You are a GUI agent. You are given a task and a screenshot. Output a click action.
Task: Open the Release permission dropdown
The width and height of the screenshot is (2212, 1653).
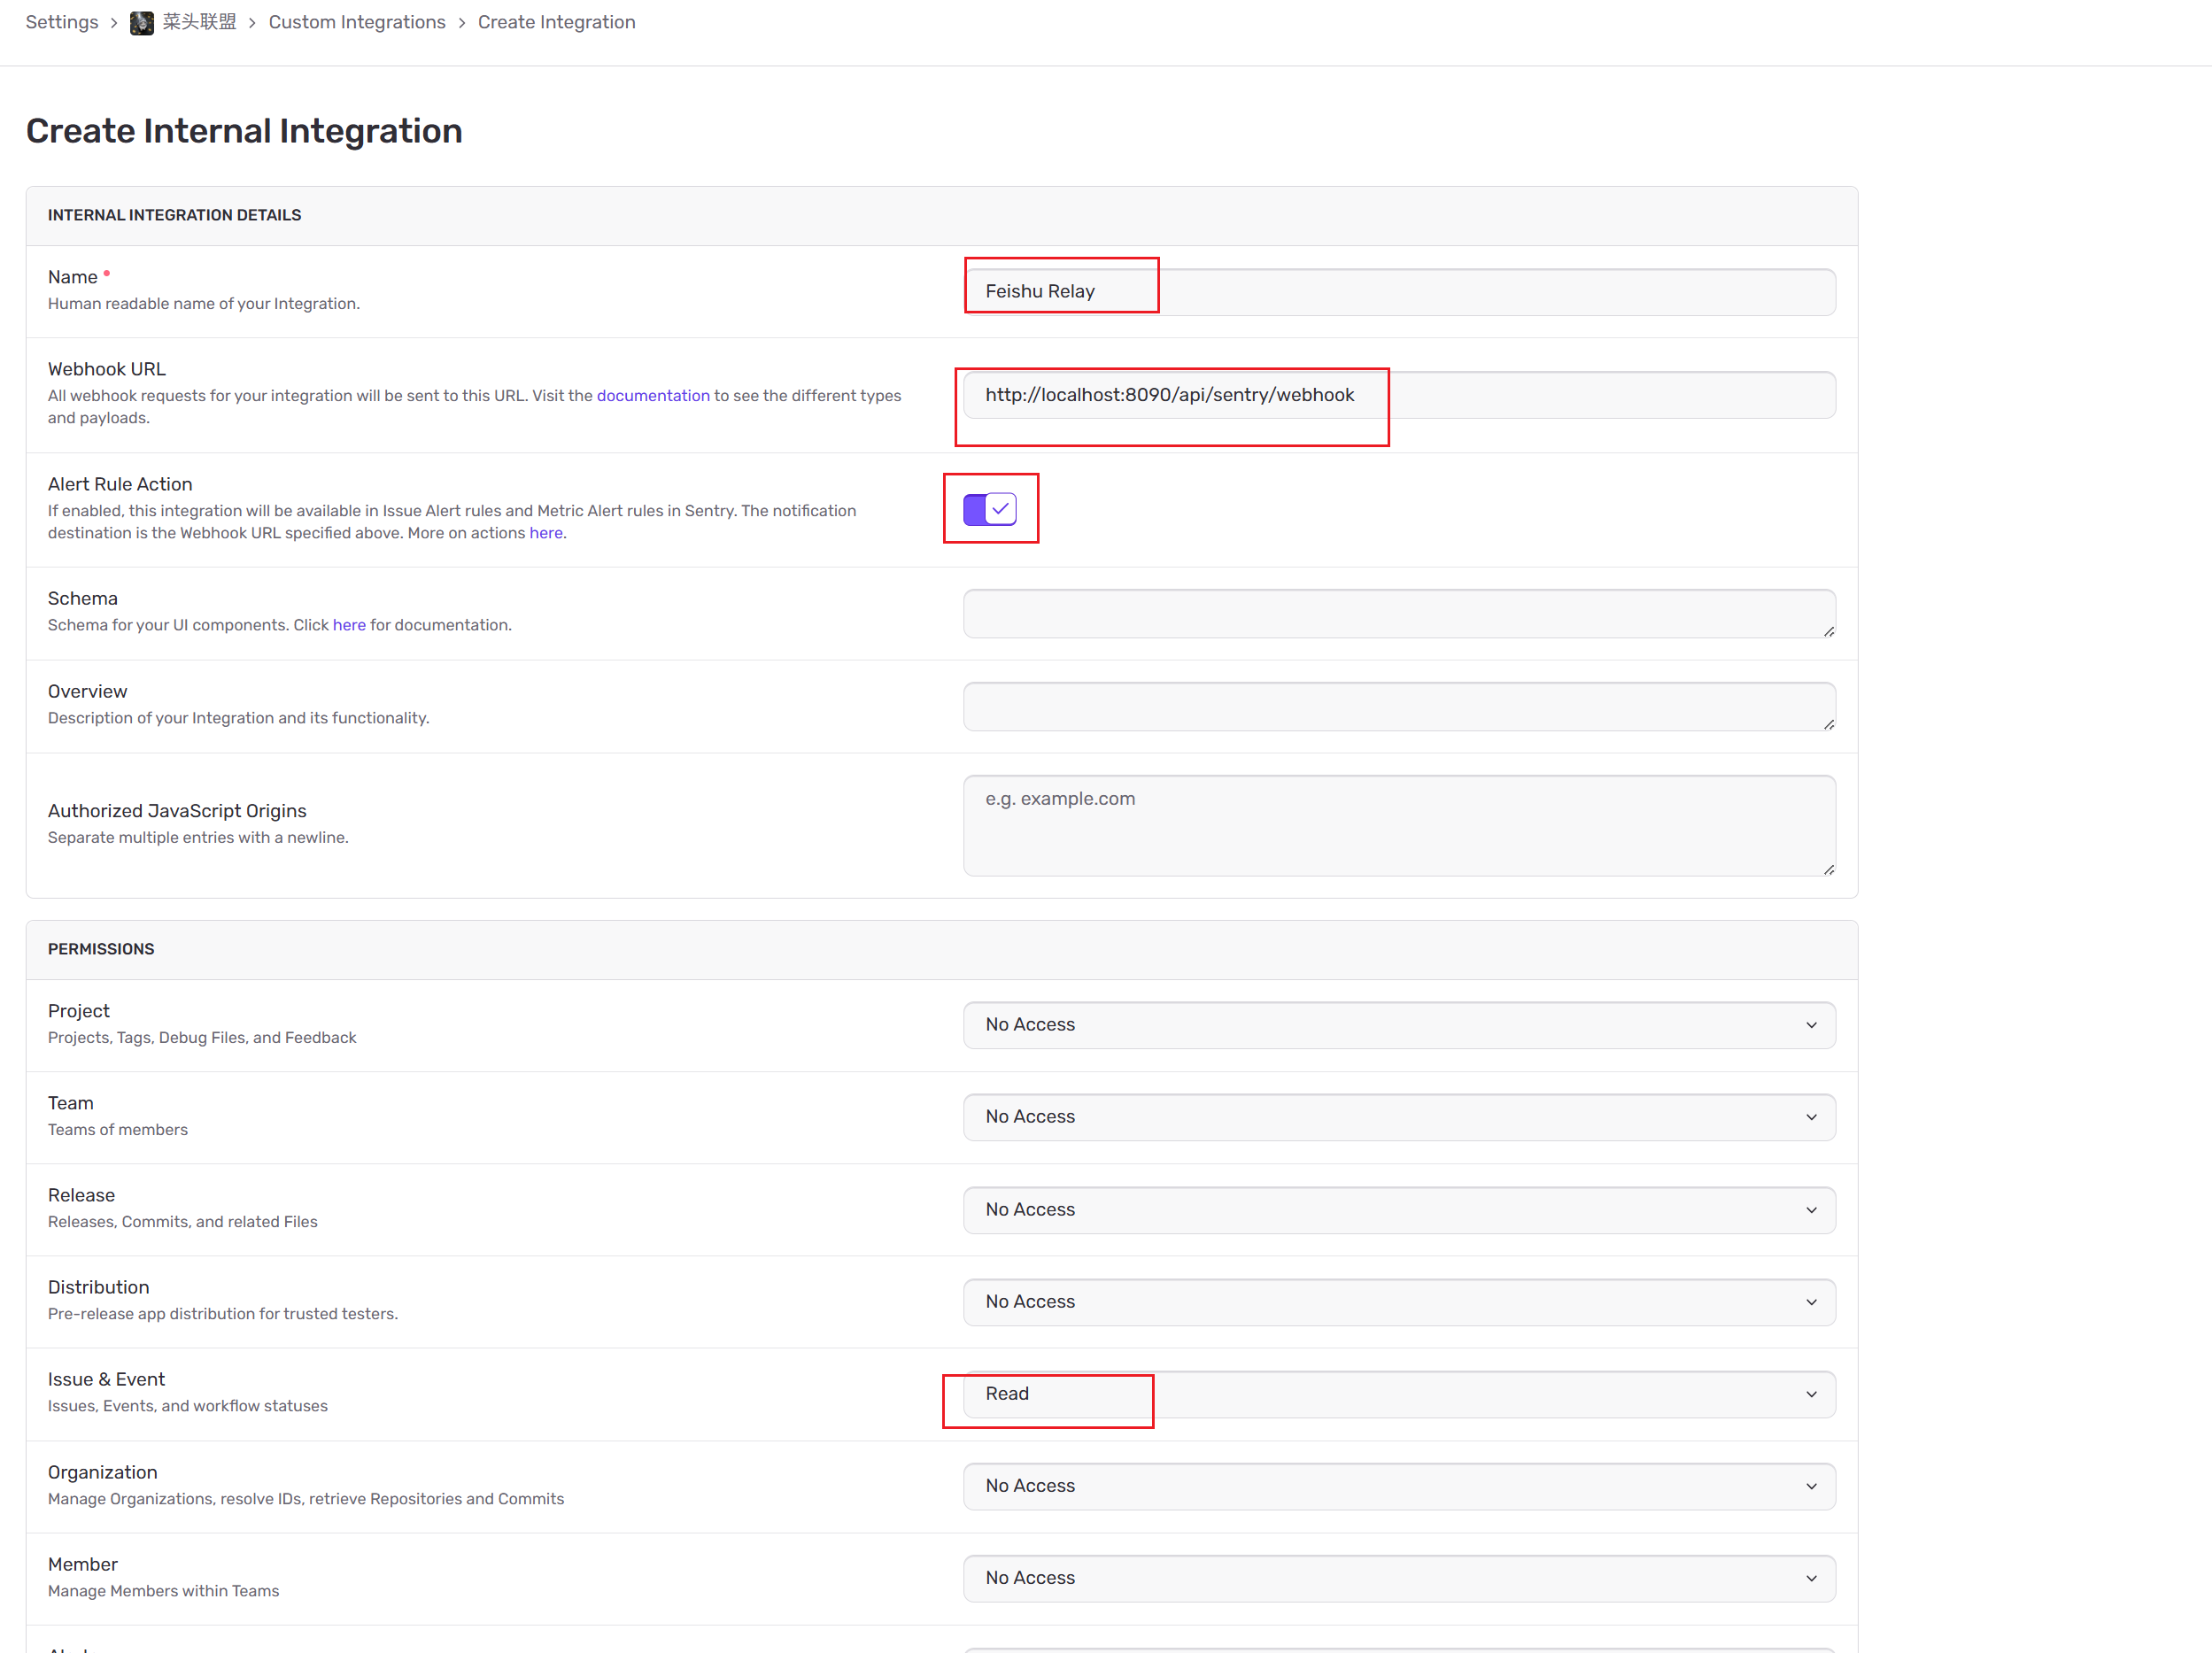(1398, 1210)
